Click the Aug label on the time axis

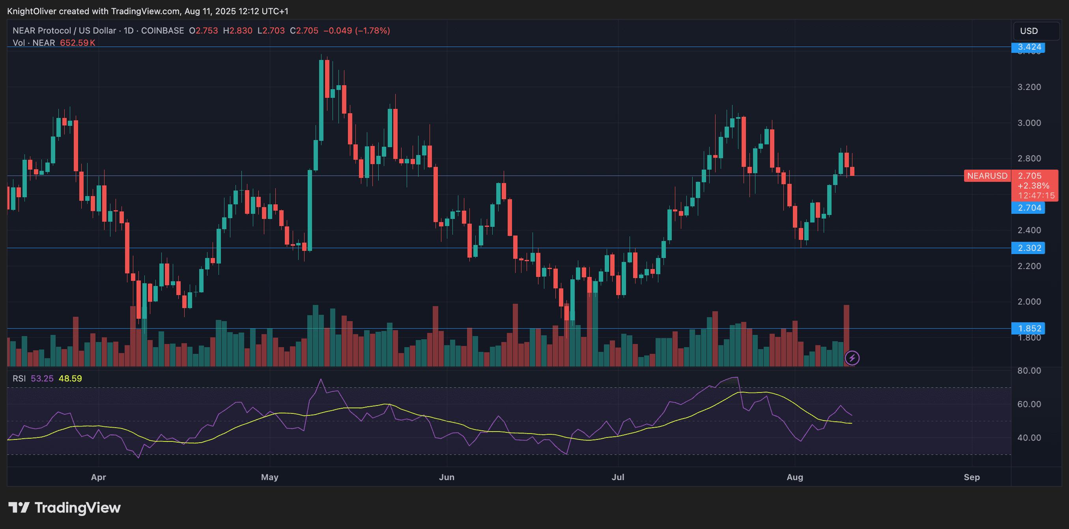(x=795, y=477)
